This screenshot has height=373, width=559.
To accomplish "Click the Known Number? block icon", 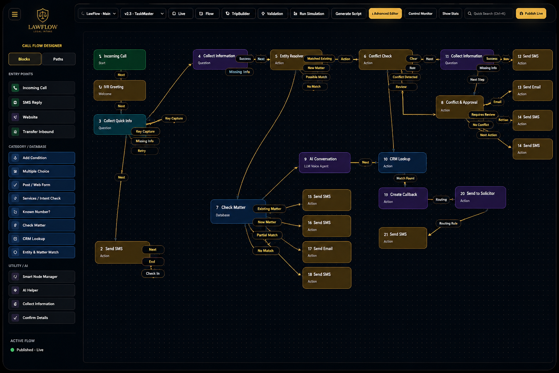I will [15, 212].
